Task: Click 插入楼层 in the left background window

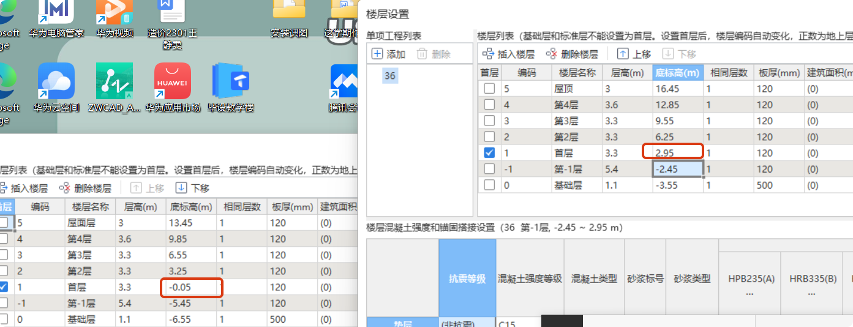Action: tap(23, 188)
